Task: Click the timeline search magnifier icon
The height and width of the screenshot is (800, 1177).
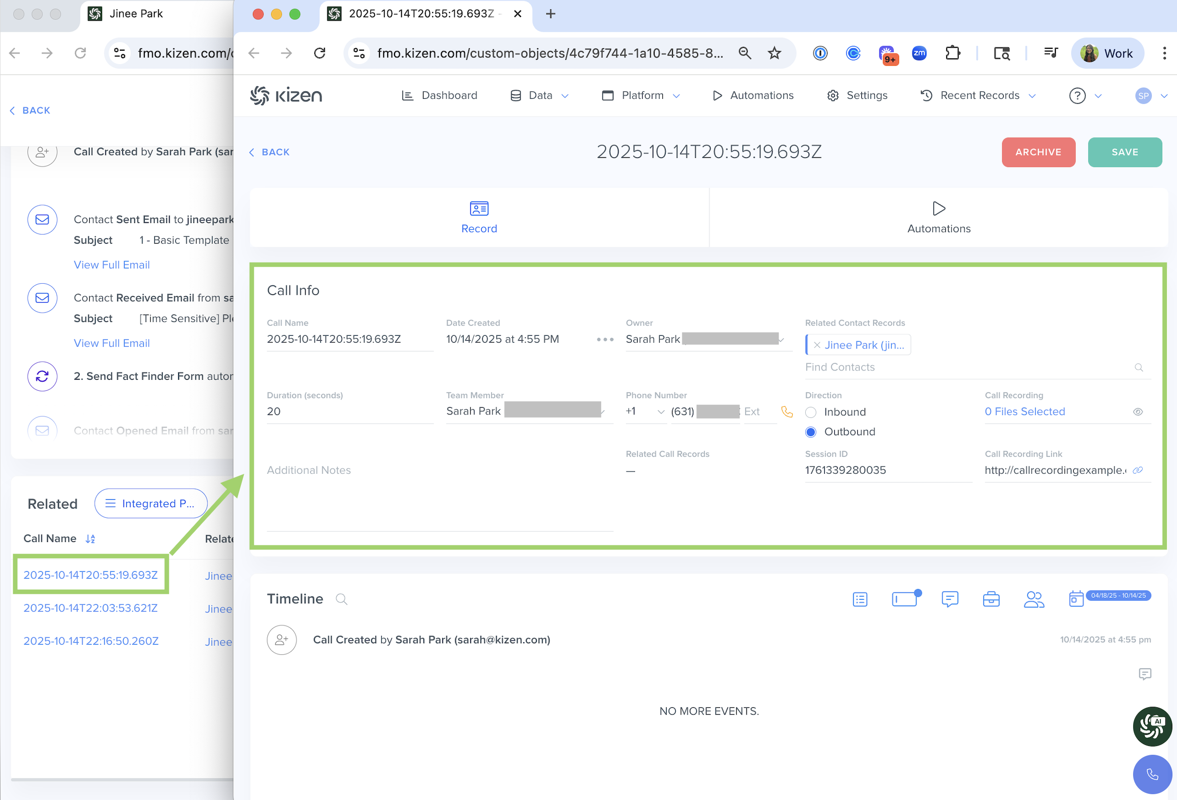Action: [341, 599]
